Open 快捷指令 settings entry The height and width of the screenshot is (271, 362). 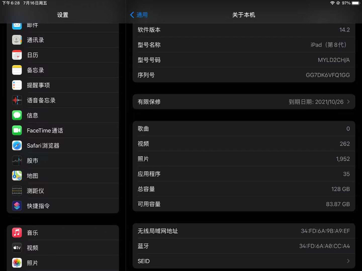coord(63,206)
